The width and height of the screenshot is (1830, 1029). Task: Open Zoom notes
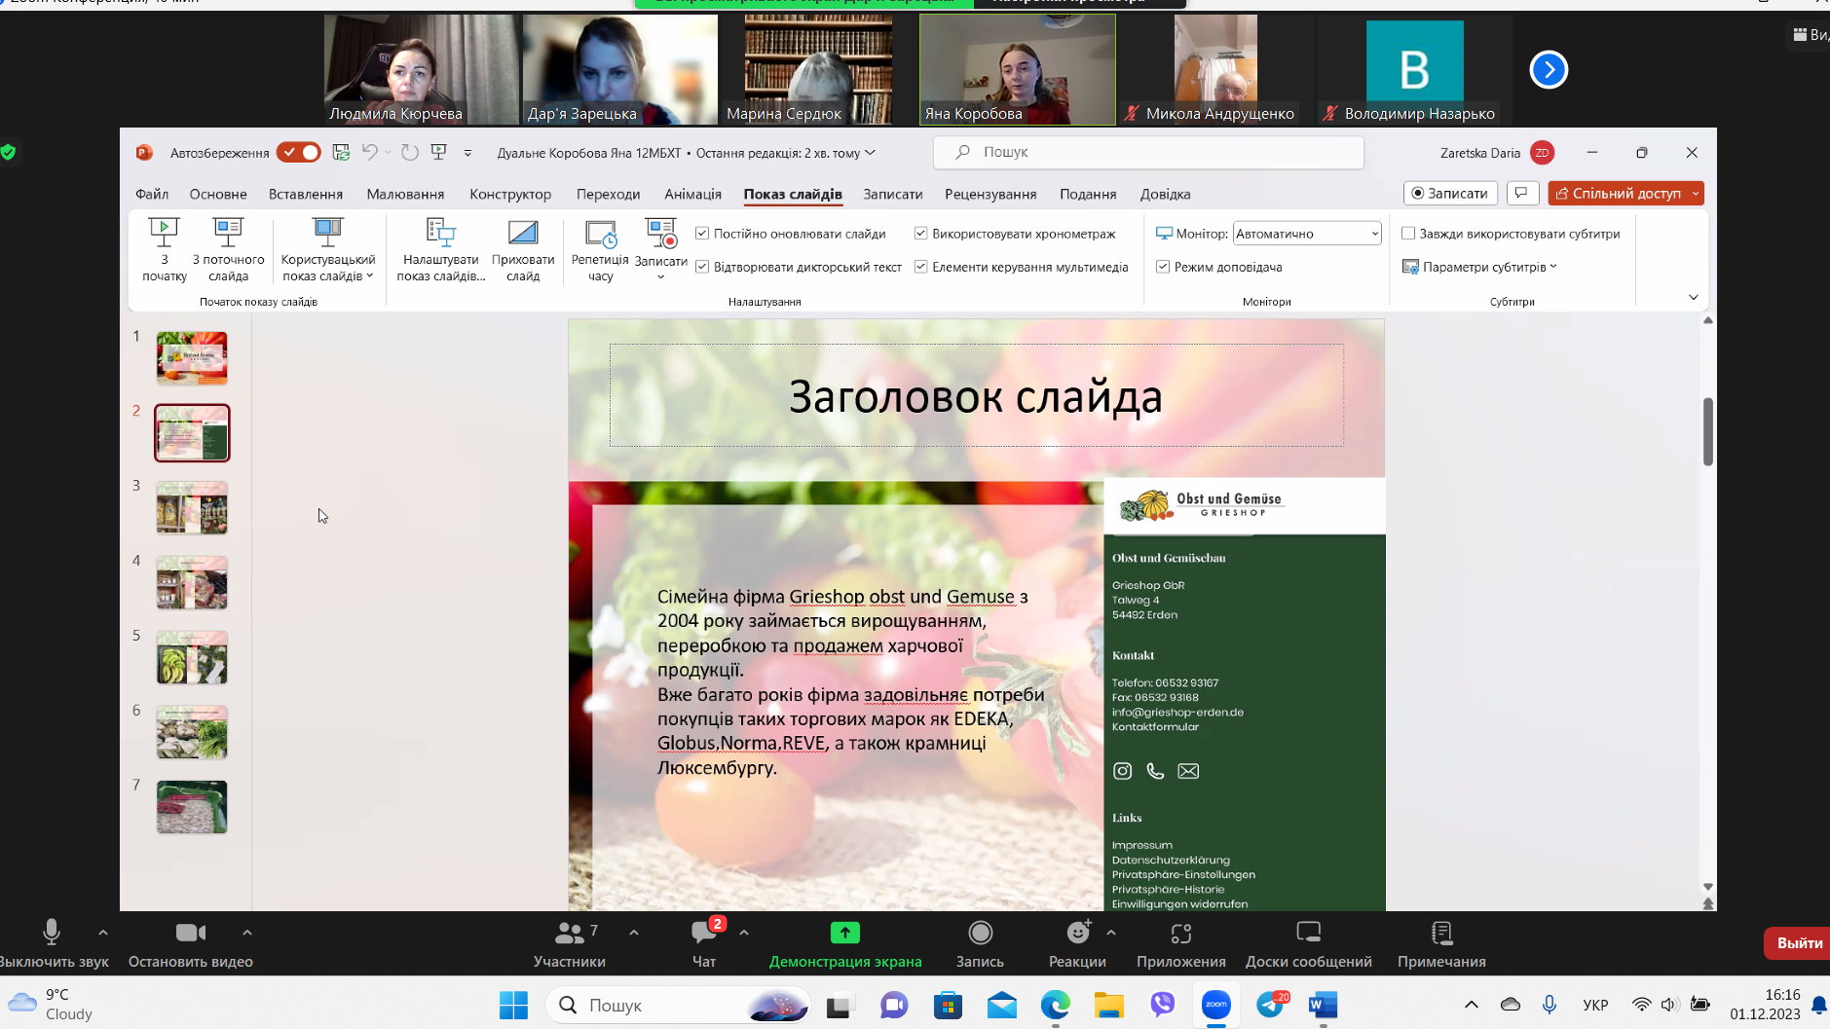[1441, 944]
